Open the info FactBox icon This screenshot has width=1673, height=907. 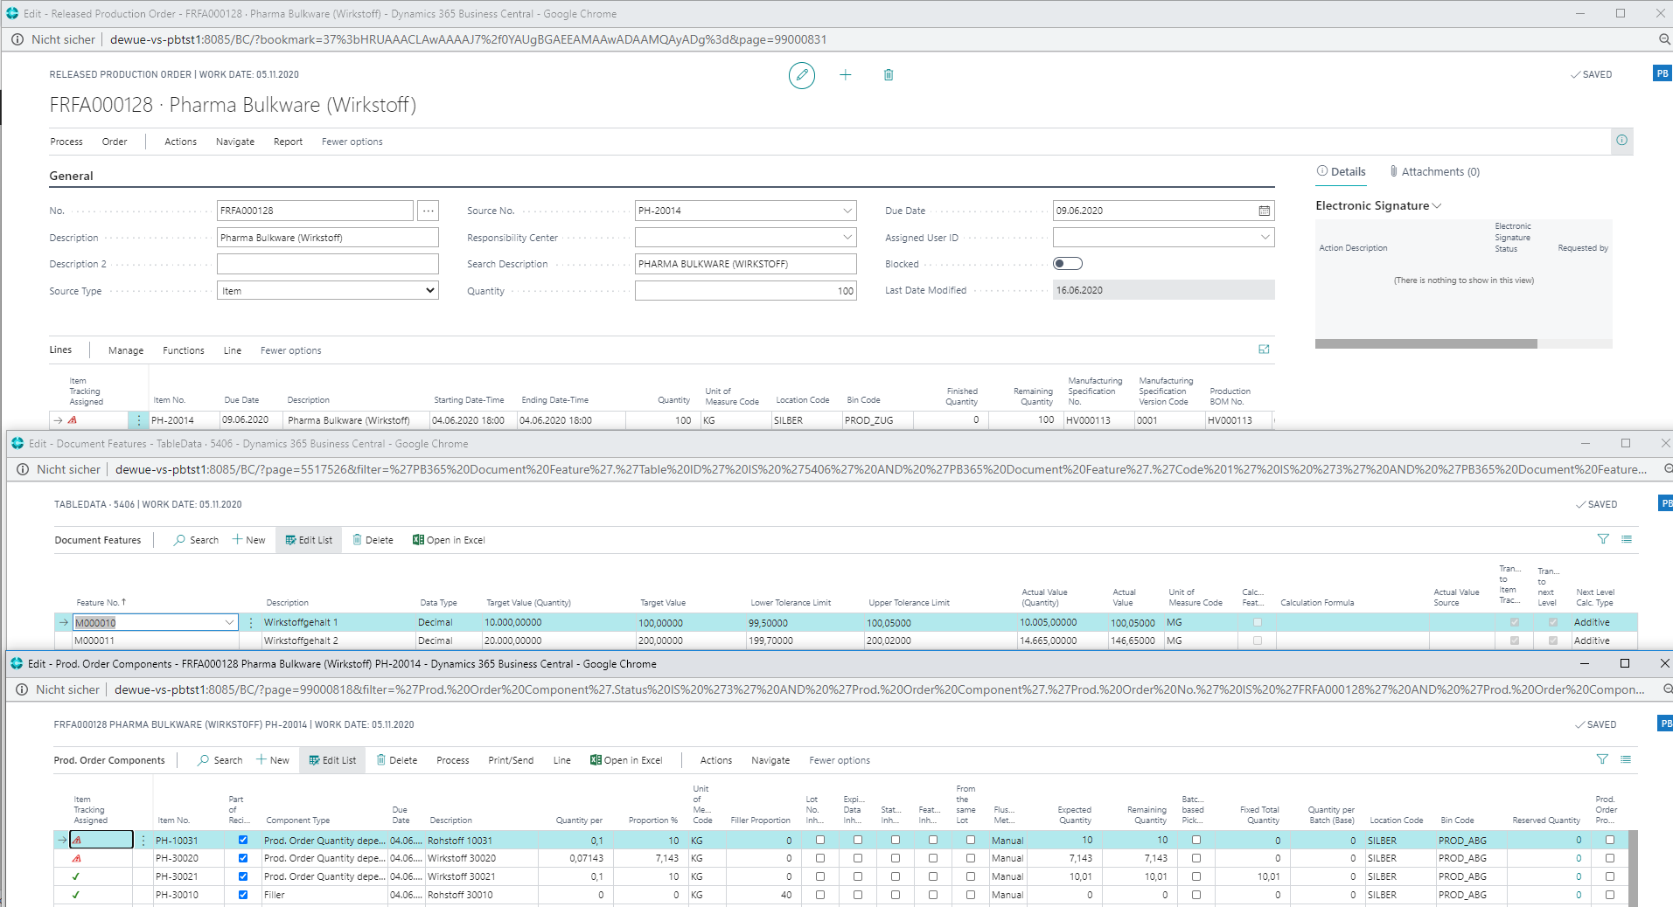(x=1621, y=141)
